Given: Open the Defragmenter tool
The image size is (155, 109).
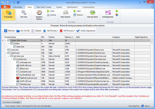Looking at the screenshot, I should (x=108, y=14).
